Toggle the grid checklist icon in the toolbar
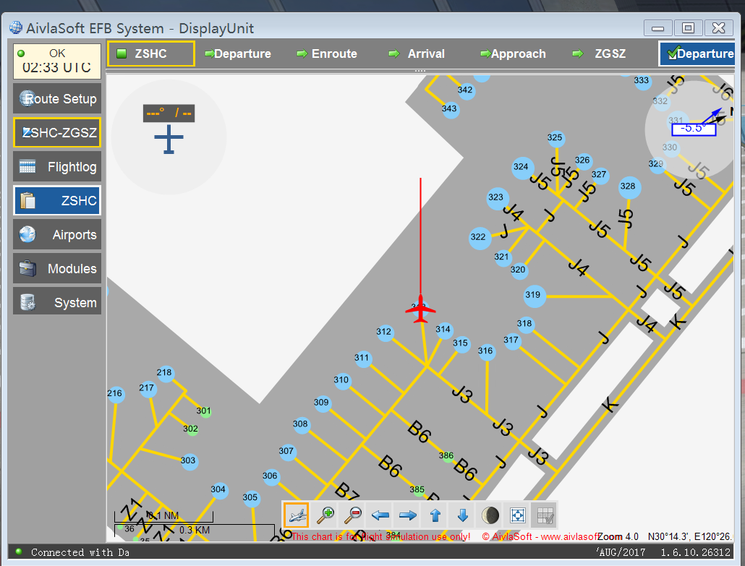The width and height of the screenshot is (745, 566). click(545, 515)
